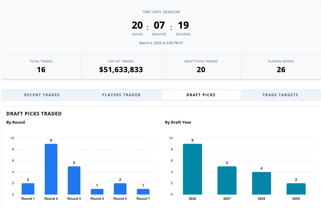Select the Draft Picks tab
Image resolution: width=321 pixels, height=208 pixels.
coord(201,95)
